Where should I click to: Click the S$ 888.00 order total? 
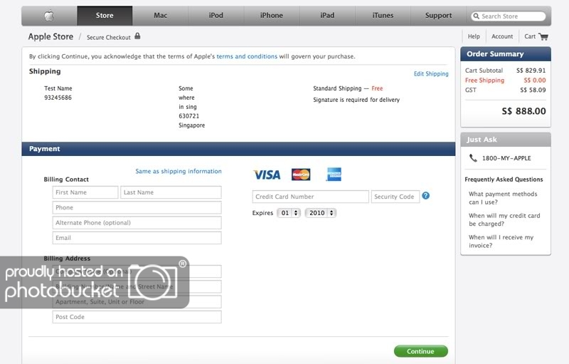523,111
